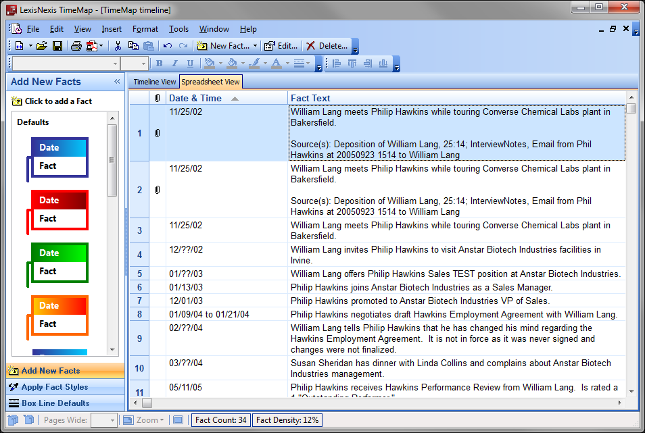Click the Align Bottom icon

tap(383, 63)
